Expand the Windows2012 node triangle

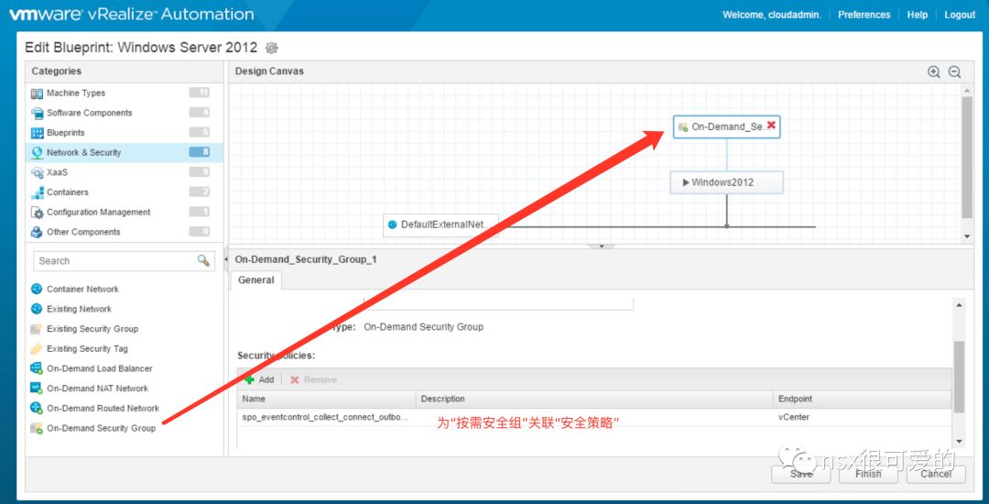point(686,183)
